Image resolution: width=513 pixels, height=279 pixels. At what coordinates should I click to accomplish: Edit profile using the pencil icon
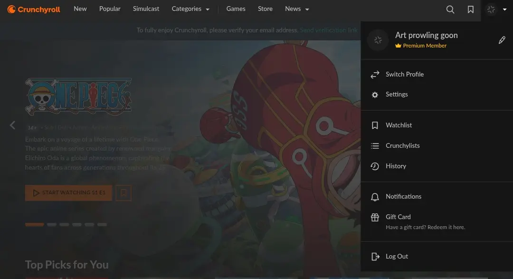coord(502,40)
